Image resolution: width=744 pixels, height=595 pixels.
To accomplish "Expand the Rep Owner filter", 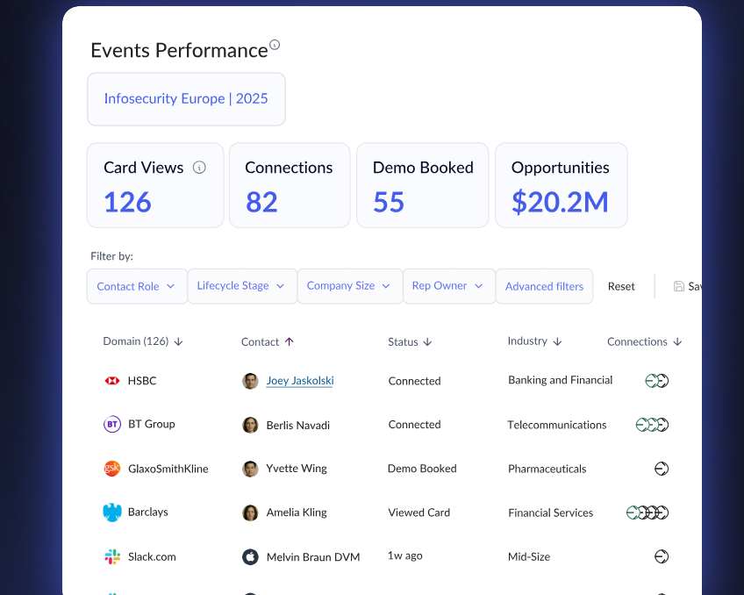I will tap(449, 285).
